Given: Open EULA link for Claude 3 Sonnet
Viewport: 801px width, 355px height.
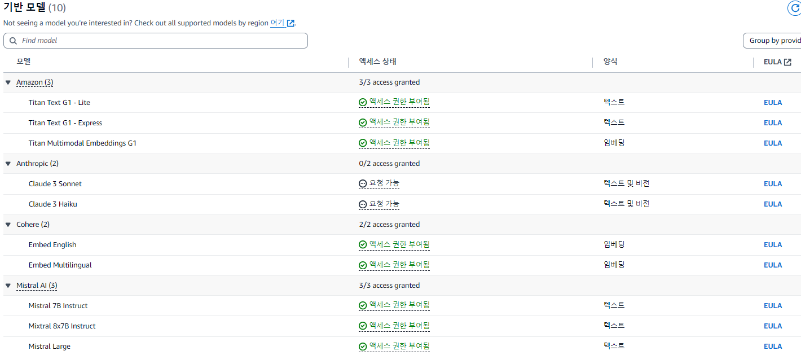Looking at the screenshot, I should pyautogui.click(x=773, y=184).
